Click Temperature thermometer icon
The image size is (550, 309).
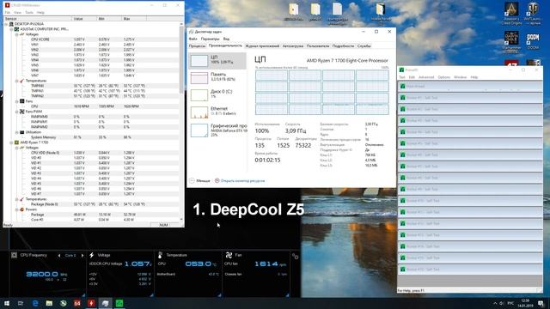click(160, 255)
